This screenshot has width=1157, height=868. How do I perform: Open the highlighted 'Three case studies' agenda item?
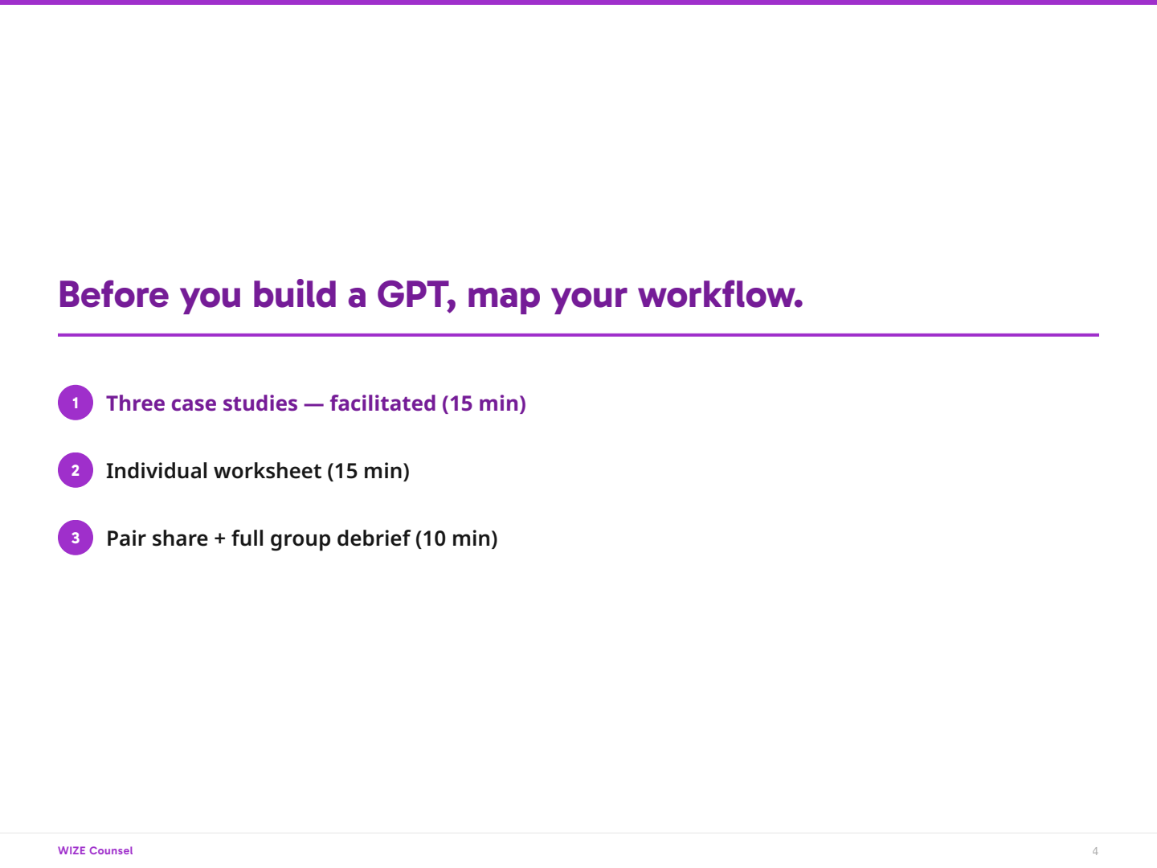(316, 403)
